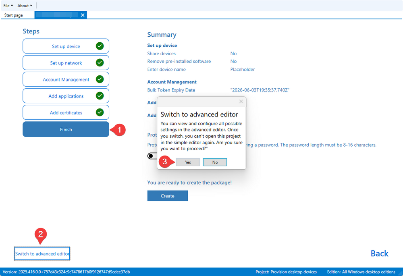
Task: Confirm with Yes in the dialog
Action: [188, 162]
